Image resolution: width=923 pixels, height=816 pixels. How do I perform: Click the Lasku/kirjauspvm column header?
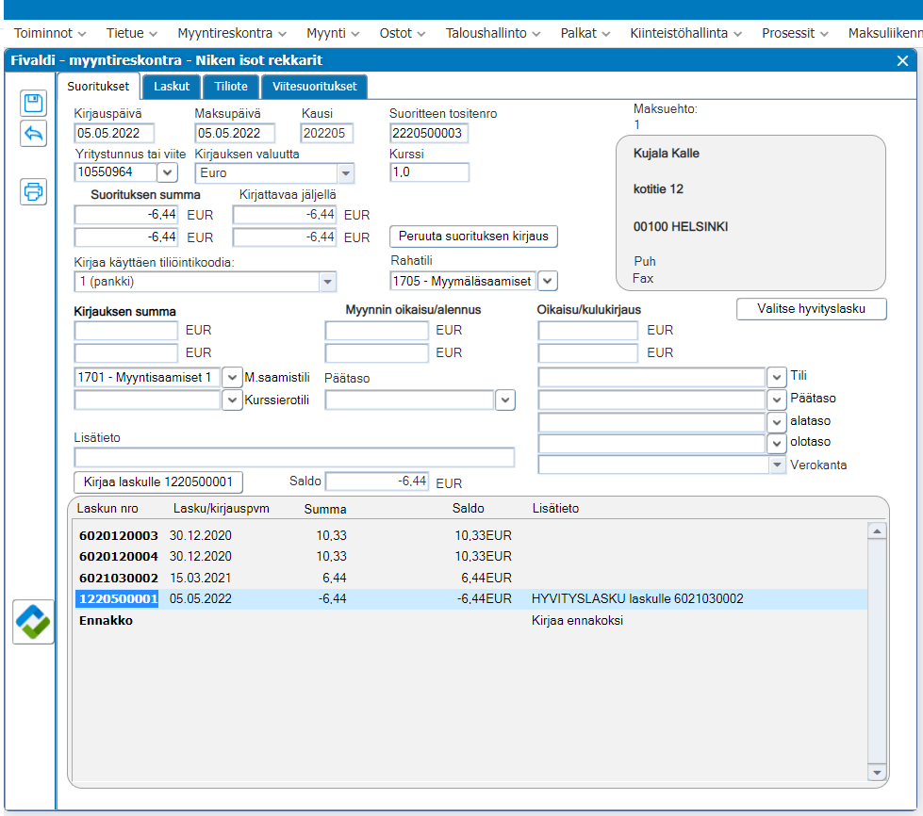[222, 509]
